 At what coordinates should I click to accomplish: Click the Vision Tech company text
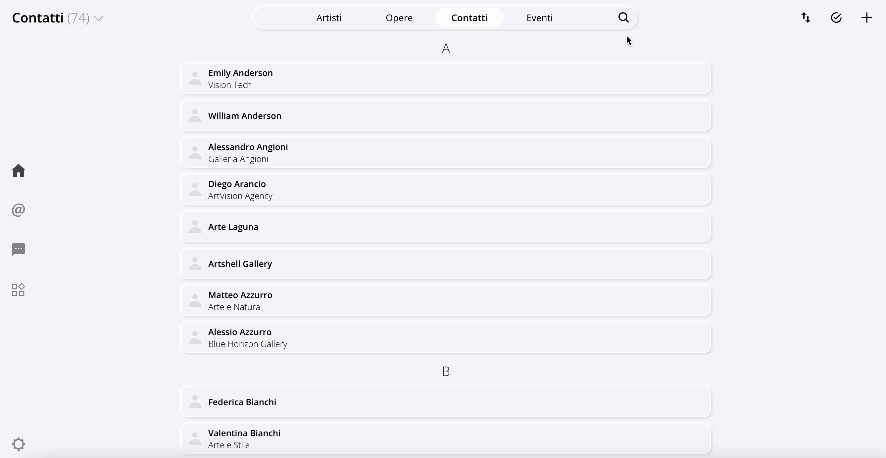click(230, 85)
